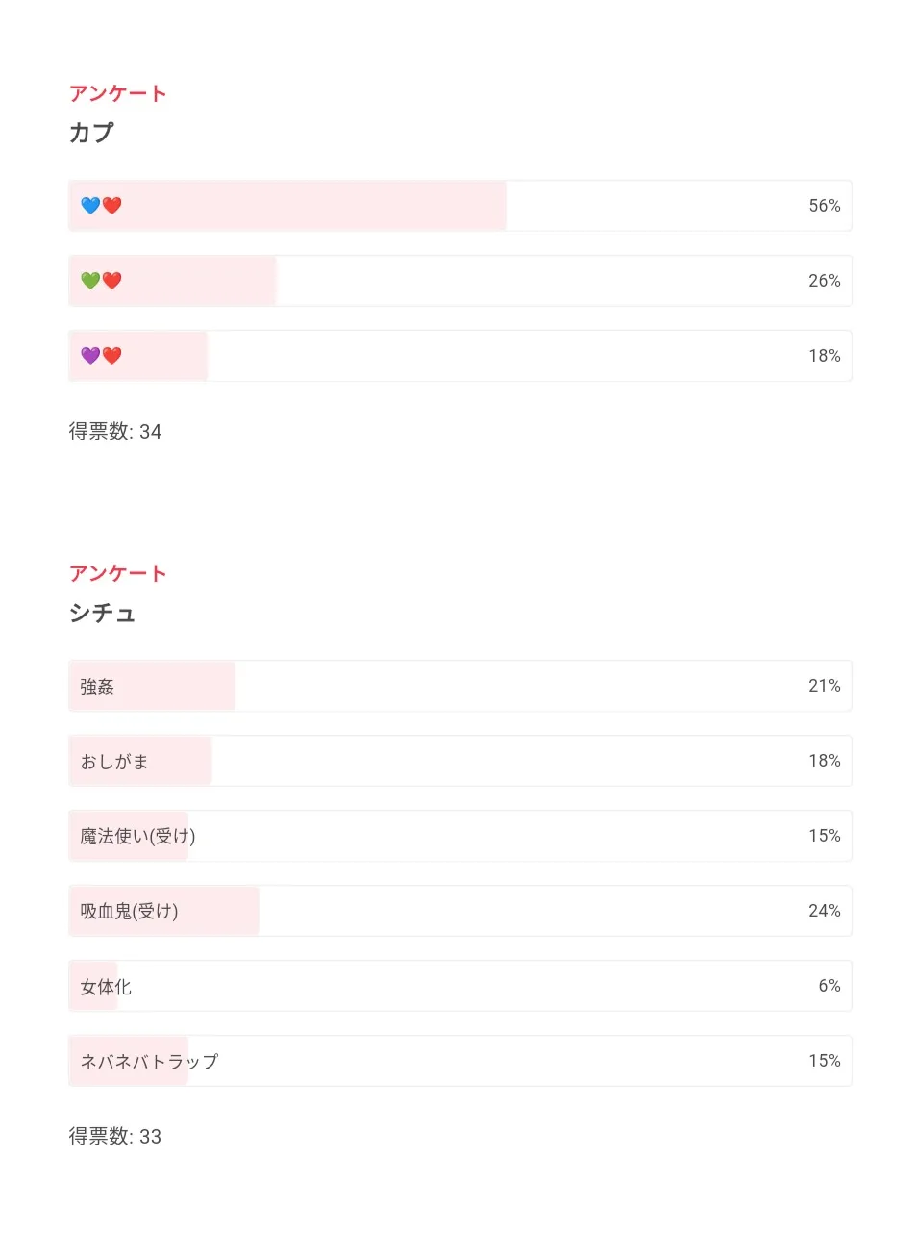Click red heart beside the blue heart
This screenshot has height=1233, width=916.
(112, 206)
